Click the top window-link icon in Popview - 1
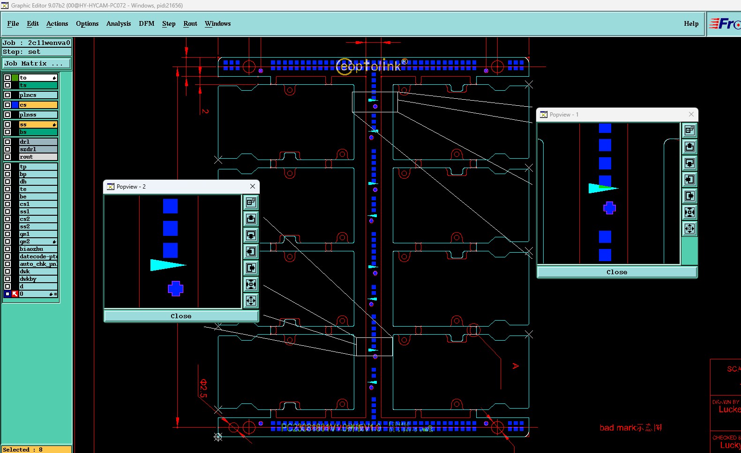Image resolution: width=741 pixels, height=453 pixels. point(689,131)
